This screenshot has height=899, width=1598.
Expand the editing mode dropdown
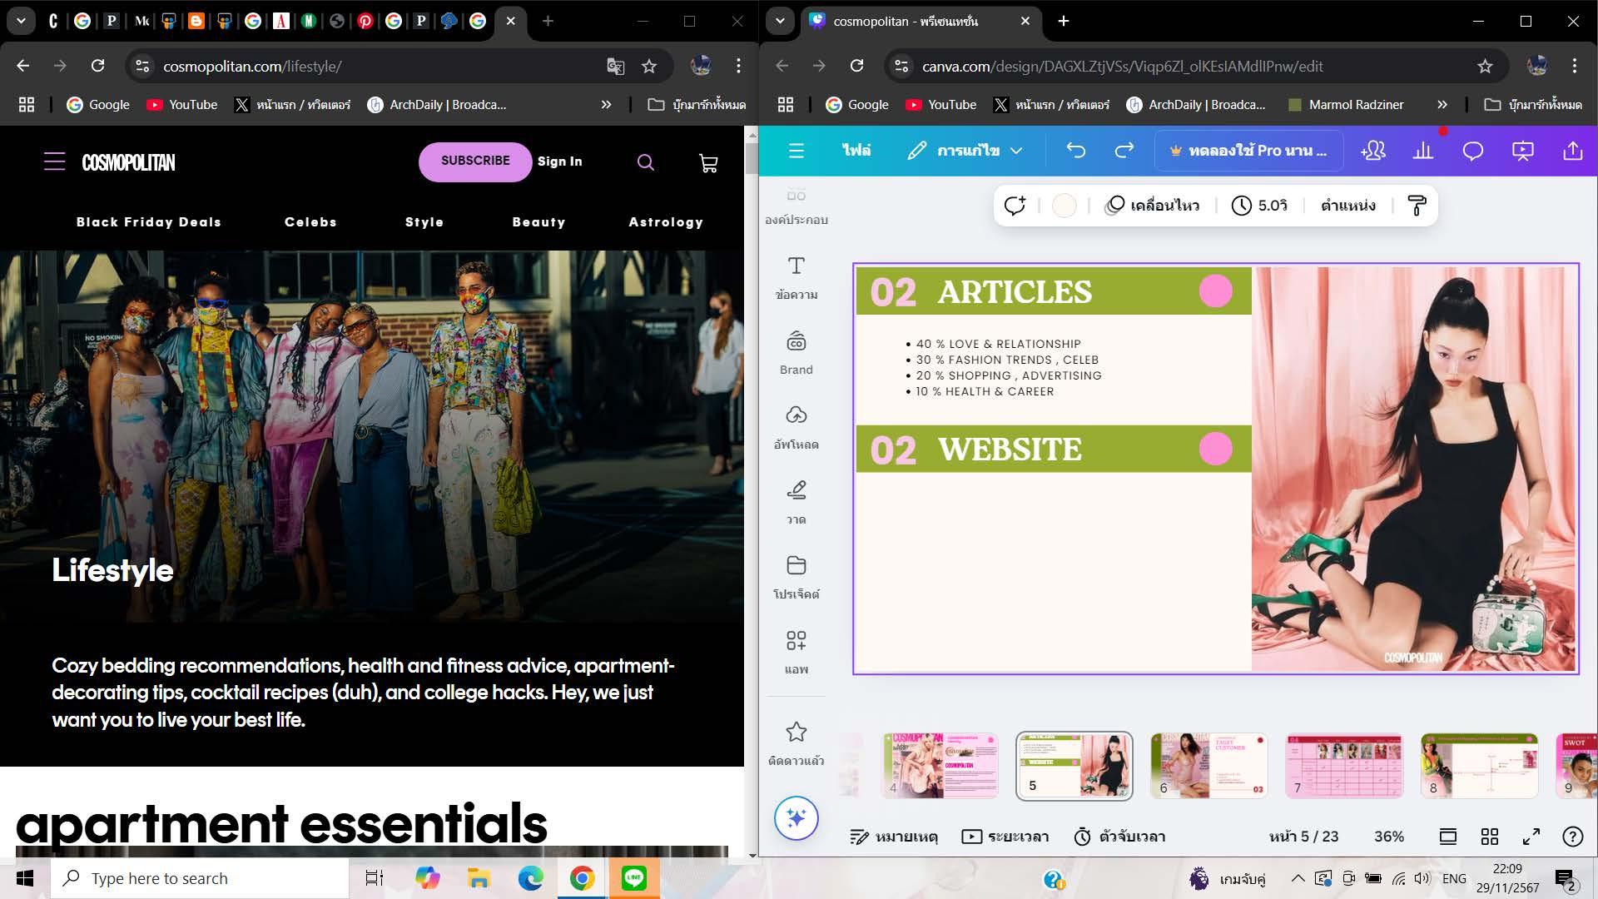(x=1016, y=151)
